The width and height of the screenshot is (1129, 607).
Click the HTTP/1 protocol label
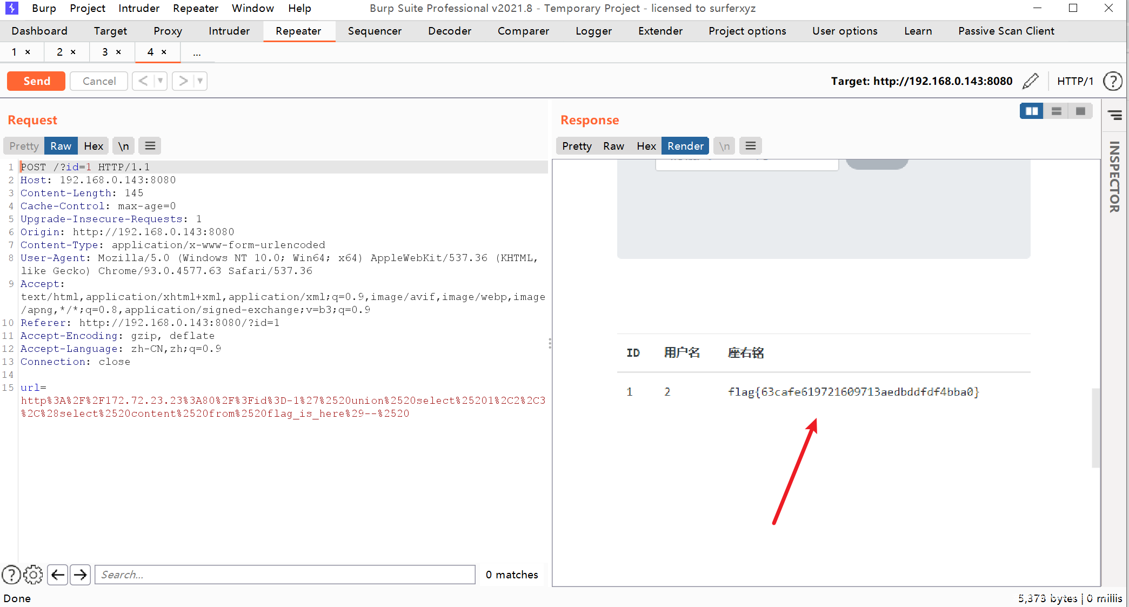(x=1074, y=81)
